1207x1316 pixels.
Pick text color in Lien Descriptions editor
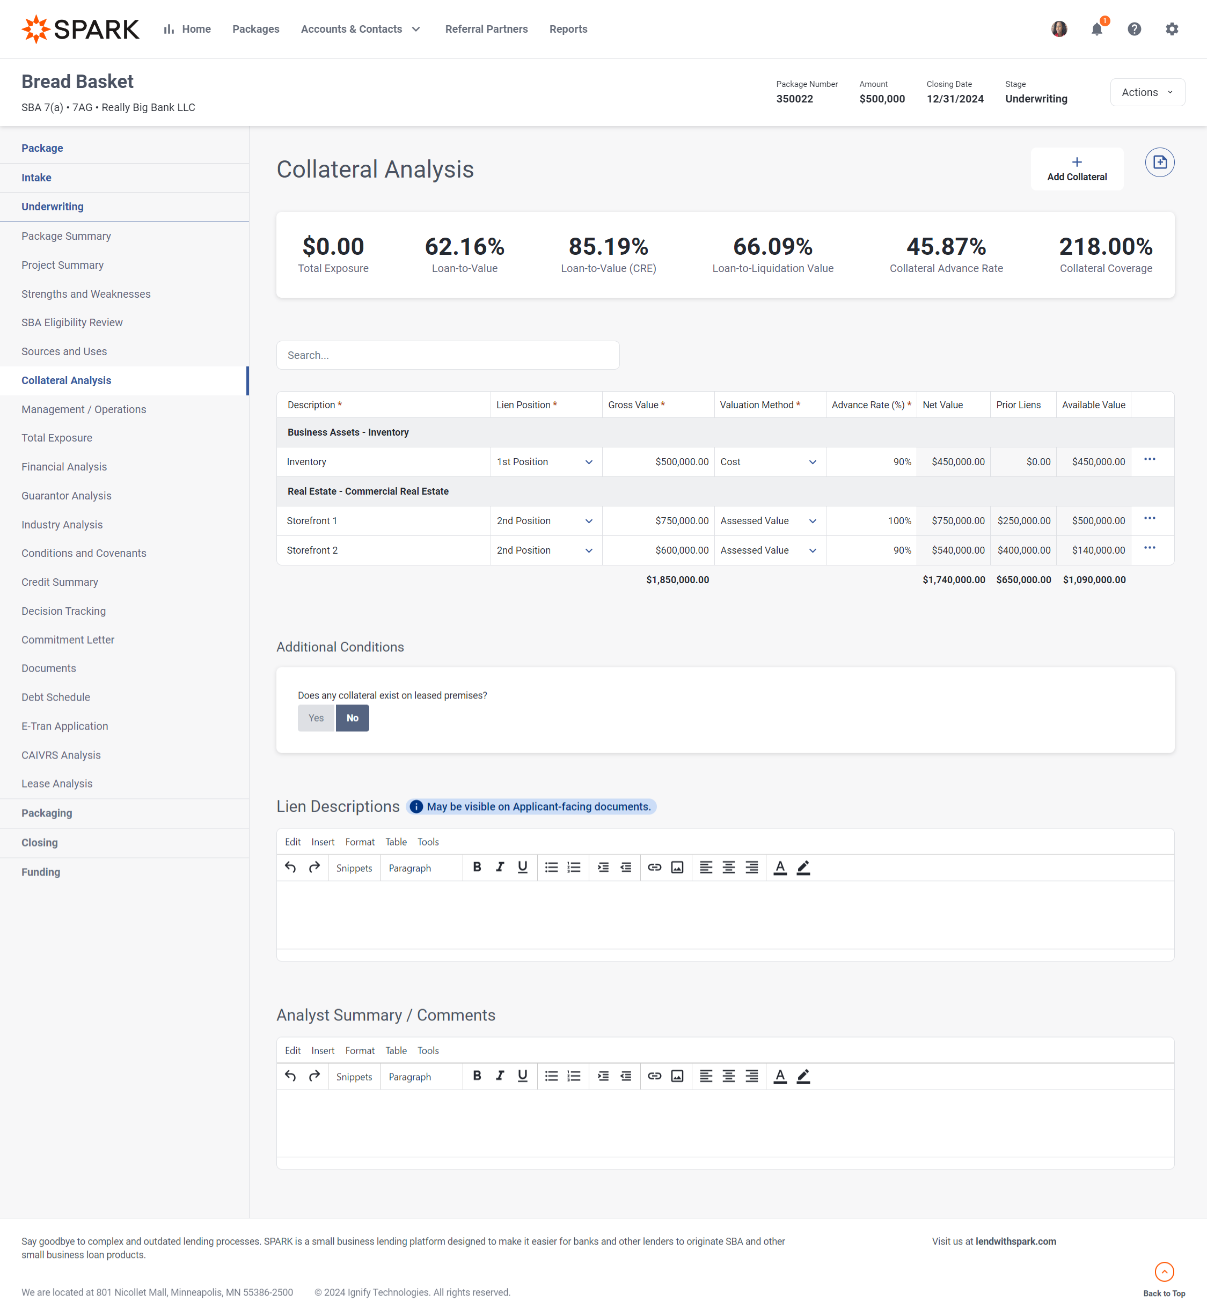coord(780,867)
